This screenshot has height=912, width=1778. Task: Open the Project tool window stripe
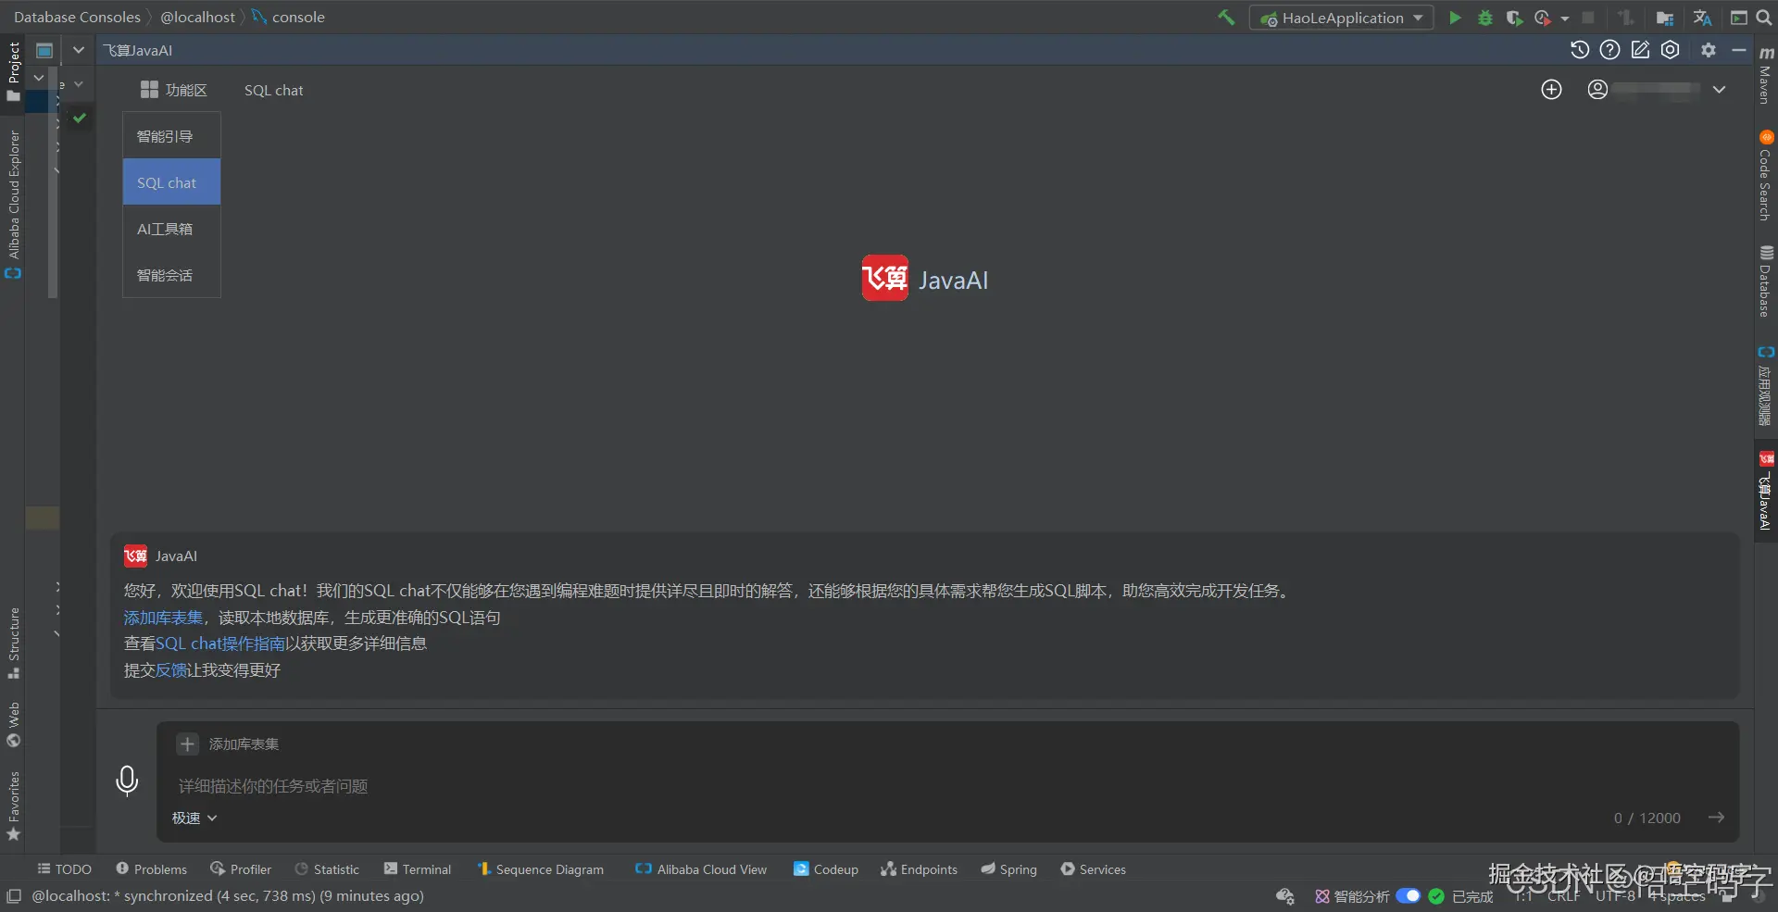click(x=13, y=72)
